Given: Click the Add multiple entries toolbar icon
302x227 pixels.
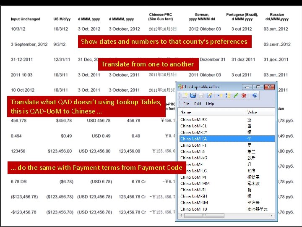Looking at the screenshot, I should point(228,95).
